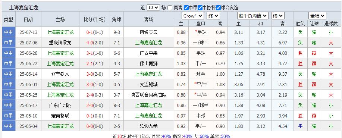Click home team 辽宁铁人
This screenshot has width=342, height=138.
tap(60, 74)
